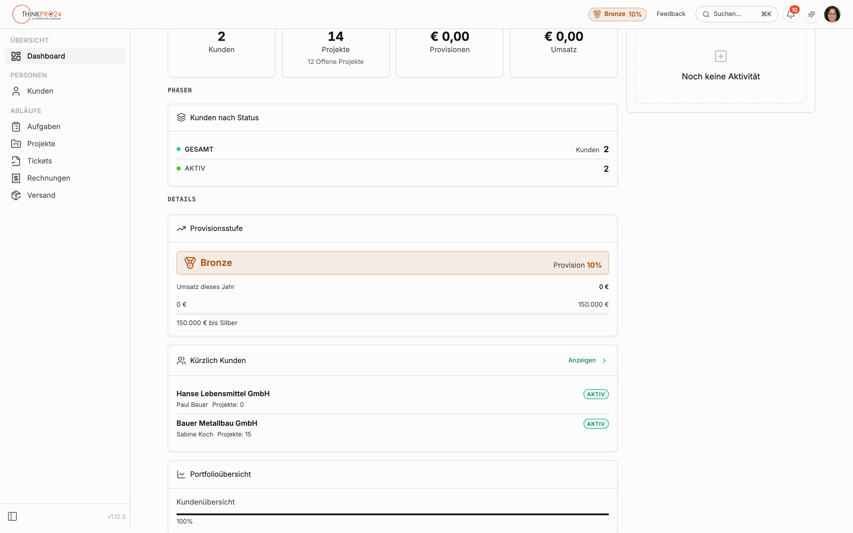
Task: Click the Projekte stat card showing 14
Action: click(336, 53)
